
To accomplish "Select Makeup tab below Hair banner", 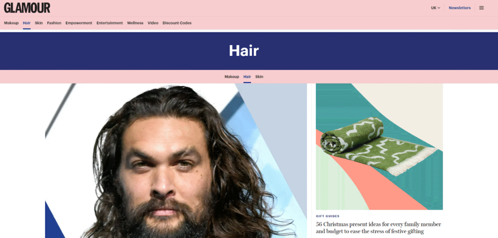I will [x=232, y=77].
